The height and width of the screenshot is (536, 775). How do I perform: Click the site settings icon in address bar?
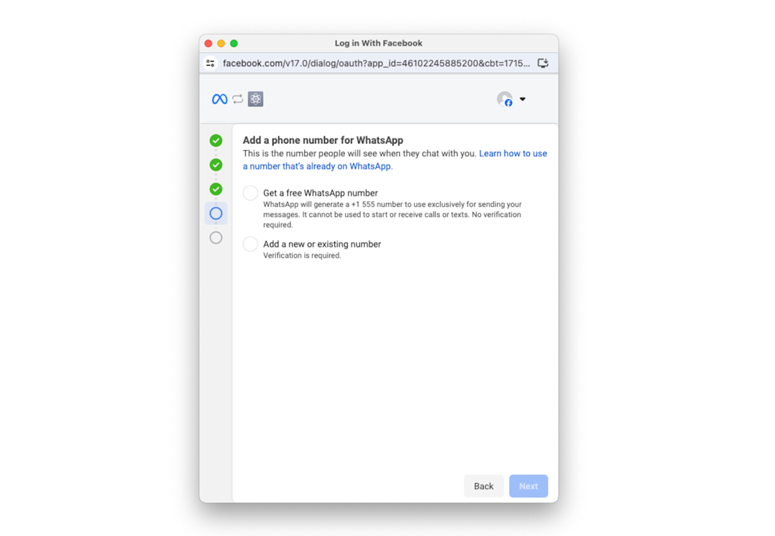[210, 63]
